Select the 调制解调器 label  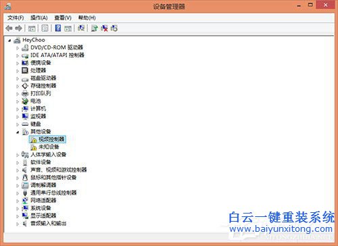click(x=43, y=185)
